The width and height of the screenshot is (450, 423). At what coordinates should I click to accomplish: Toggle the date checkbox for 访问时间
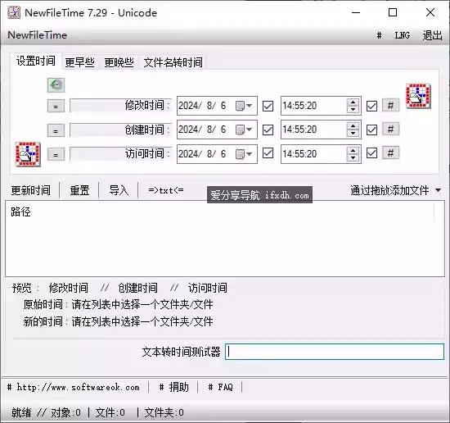(268, 153)
